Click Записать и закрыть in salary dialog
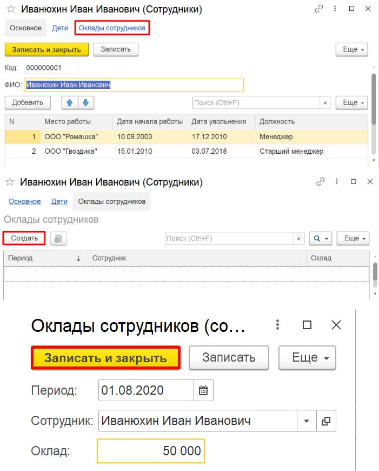Viewport: 379px width, 471px height. [x=105, y=358]
